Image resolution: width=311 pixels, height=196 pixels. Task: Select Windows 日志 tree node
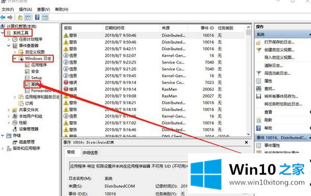(x=38, y=58)
